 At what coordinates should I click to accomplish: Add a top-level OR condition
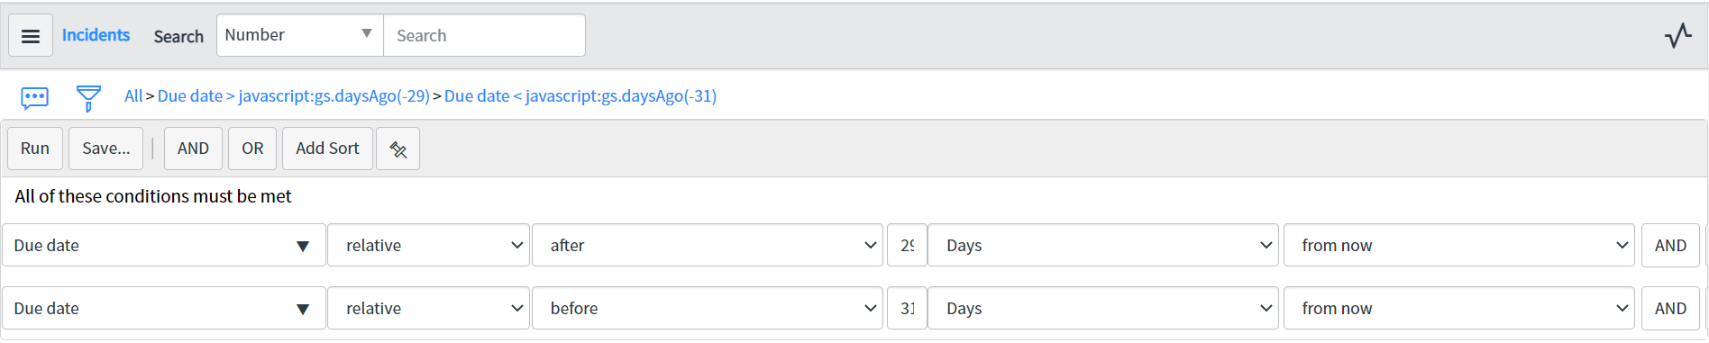click(252, 149)
